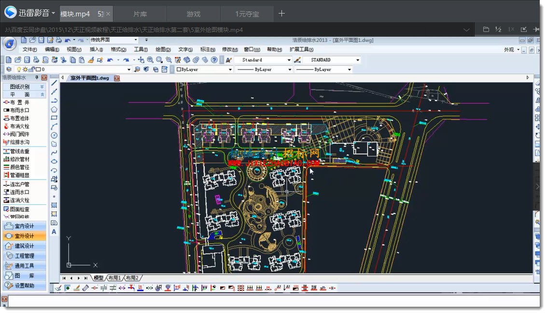Toggle layer 0 lock icon
The width and height of the screenshot is (547, 314).
[32, 70]
